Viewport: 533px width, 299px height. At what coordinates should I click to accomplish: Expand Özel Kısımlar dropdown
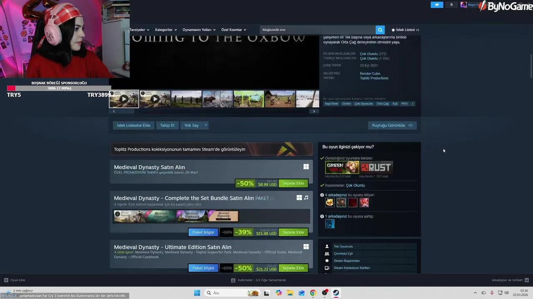[234, 30]
